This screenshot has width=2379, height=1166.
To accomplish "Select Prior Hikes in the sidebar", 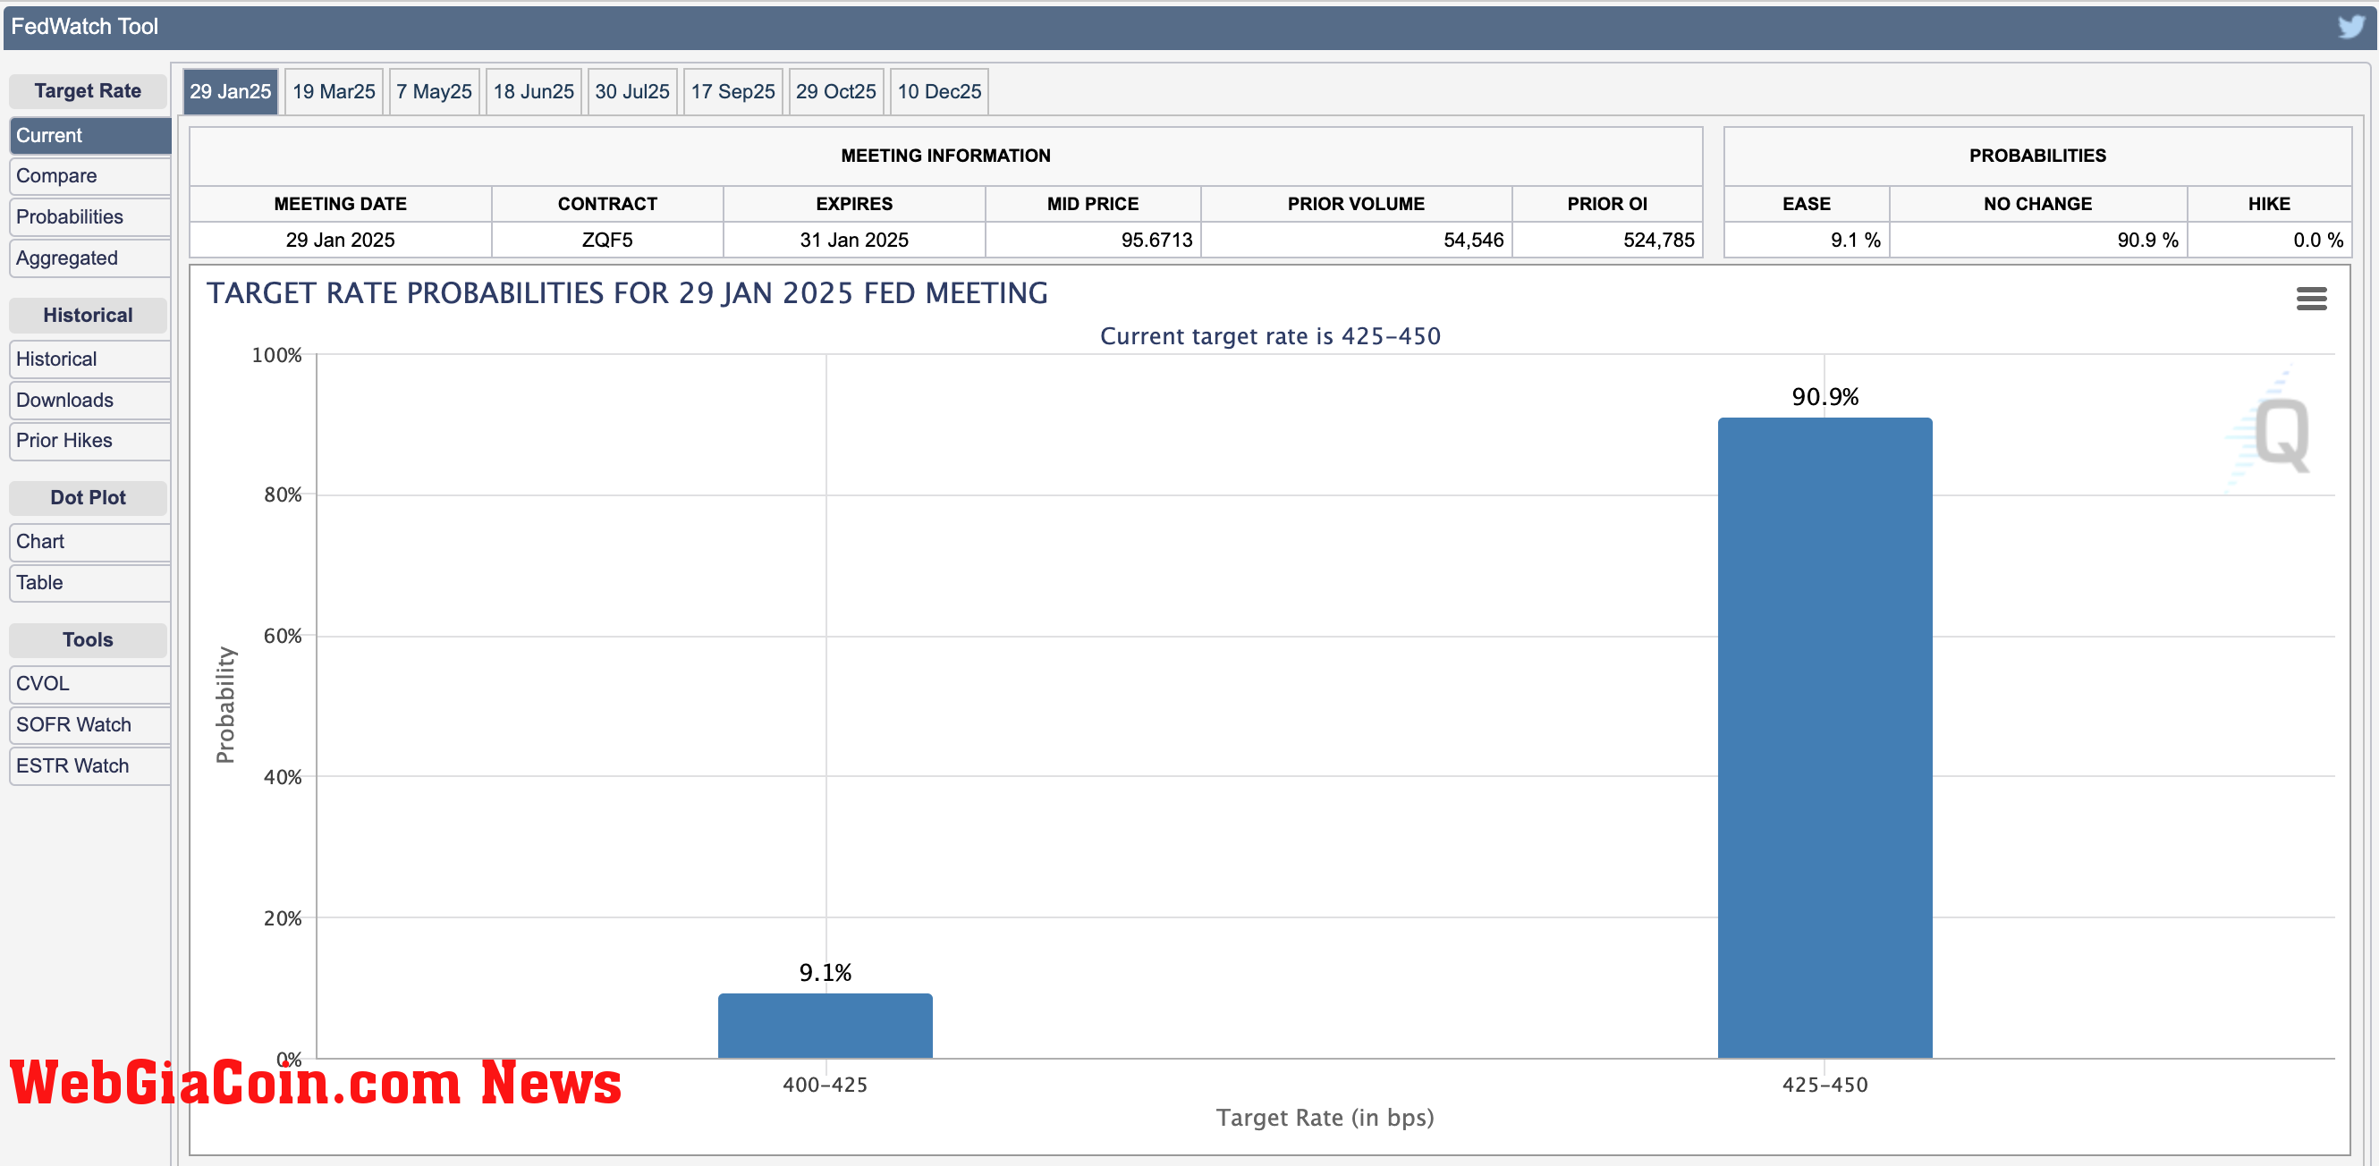I will click(89, 440).
